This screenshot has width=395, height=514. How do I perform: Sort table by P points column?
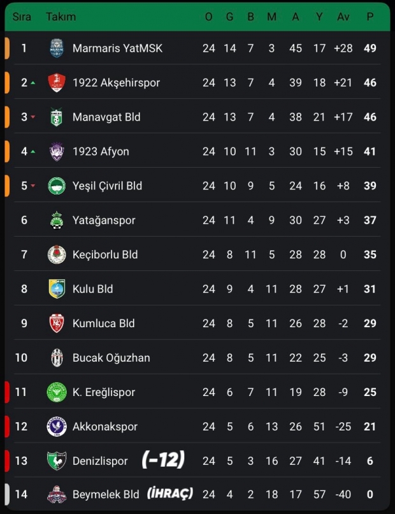point(370,17)
